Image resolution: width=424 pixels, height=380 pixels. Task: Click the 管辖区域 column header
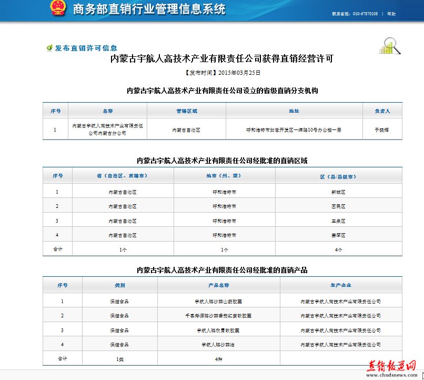pyautogui.click(x=187, y=111)
